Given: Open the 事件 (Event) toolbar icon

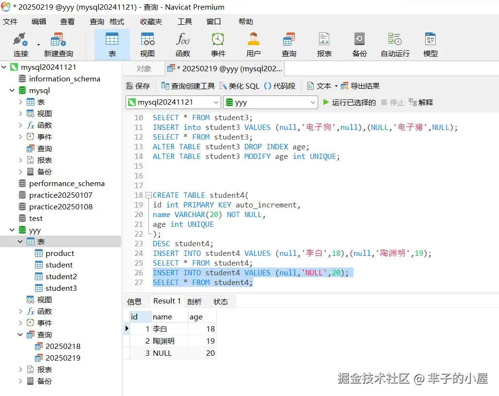Looking at the screenshot, I should pyautogui.click(x=218, y=45).
